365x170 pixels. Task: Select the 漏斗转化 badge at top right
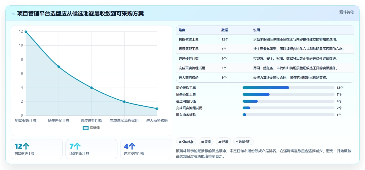[347, 12]
